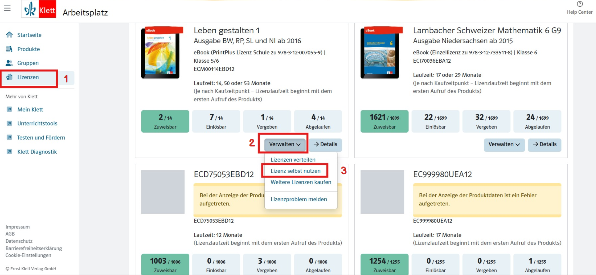The width and height of the screenshot is (596, 275).
Task: Open Details for Lambacher Schweizer Mathematik 6
Action: point(544,145)
